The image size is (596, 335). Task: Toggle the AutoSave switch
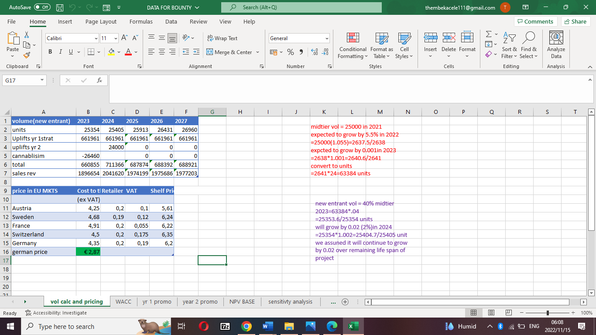coord(42,7)
